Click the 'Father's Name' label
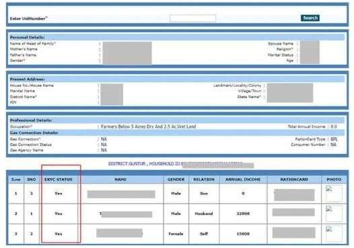This screenshot has width=354, height=248. point(24,55)
